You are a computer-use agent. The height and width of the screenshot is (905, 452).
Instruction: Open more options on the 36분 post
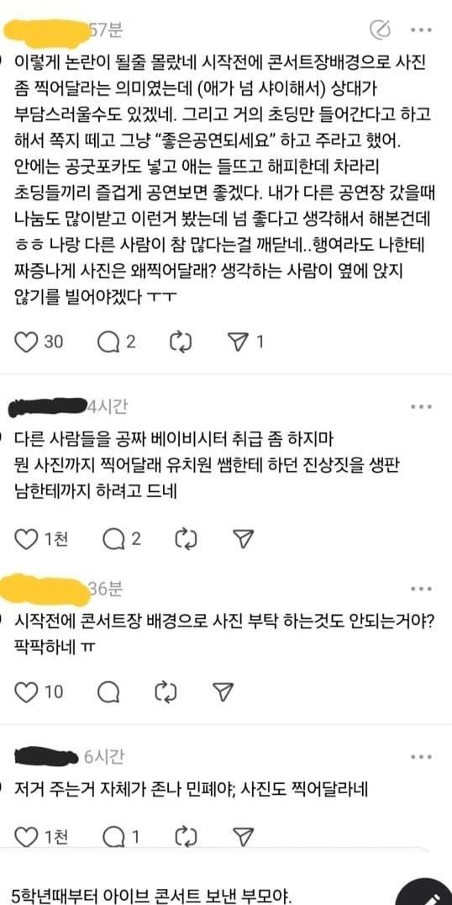click(x=422, y=589)
